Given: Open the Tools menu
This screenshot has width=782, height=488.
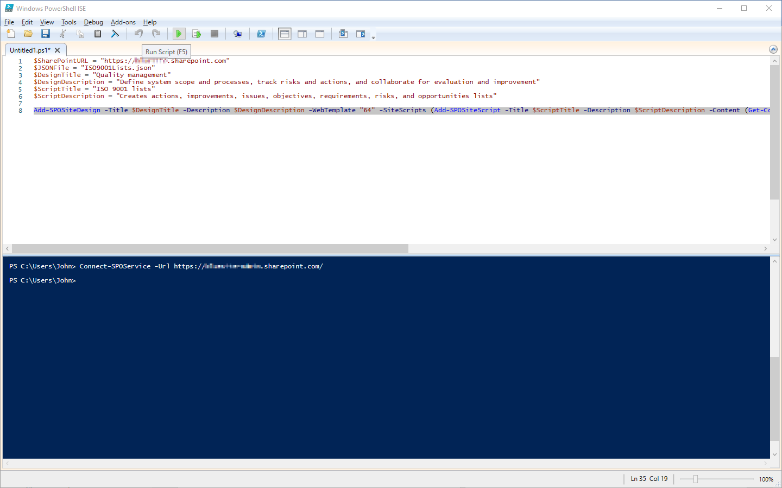Looking at the screenshot, I should (69, 22).
